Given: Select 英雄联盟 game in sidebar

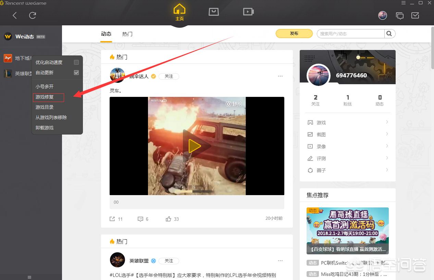Looking at the screenshot, I should [x=18, y=74].
